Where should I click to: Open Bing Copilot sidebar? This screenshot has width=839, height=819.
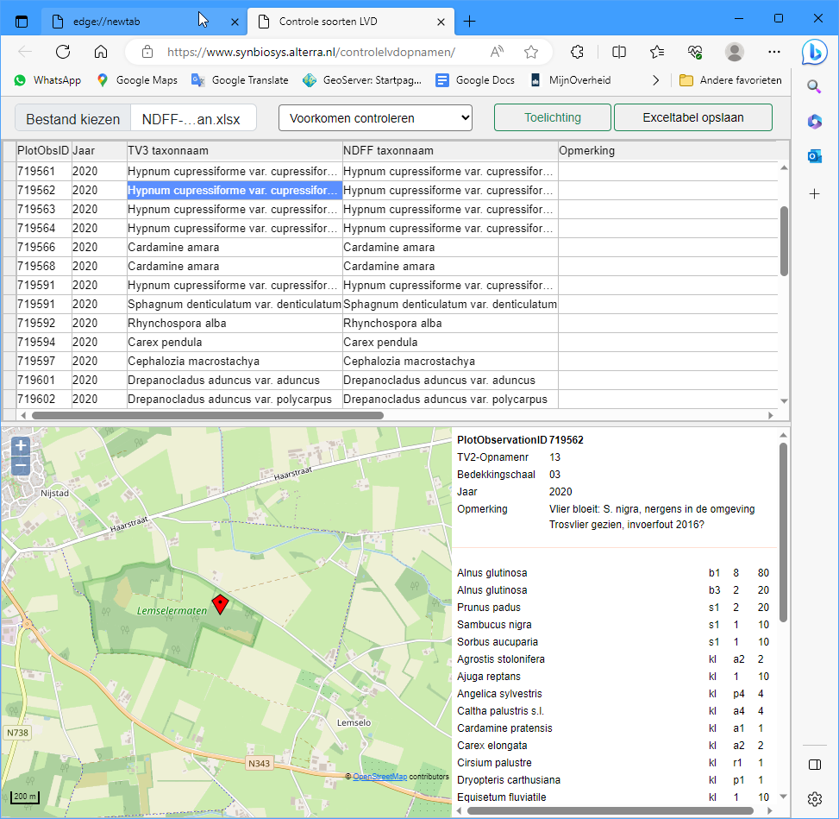(x=814, y=51)
